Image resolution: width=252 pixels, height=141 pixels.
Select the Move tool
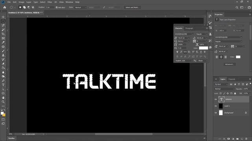(3, 17)
